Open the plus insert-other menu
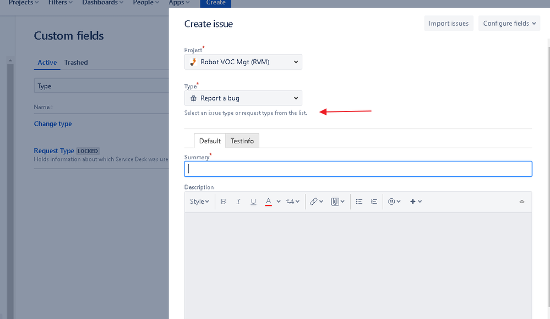 pos(416,202)
